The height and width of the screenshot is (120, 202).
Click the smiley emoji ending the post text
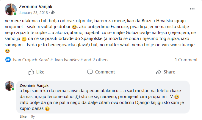8,51
